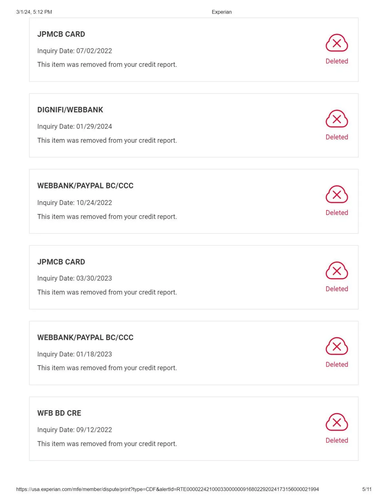The width and height of the screenshot is (388, 501).
Task: Click the 3/1/24, 5:12 PM timestamp
Action: pos(34,12)
